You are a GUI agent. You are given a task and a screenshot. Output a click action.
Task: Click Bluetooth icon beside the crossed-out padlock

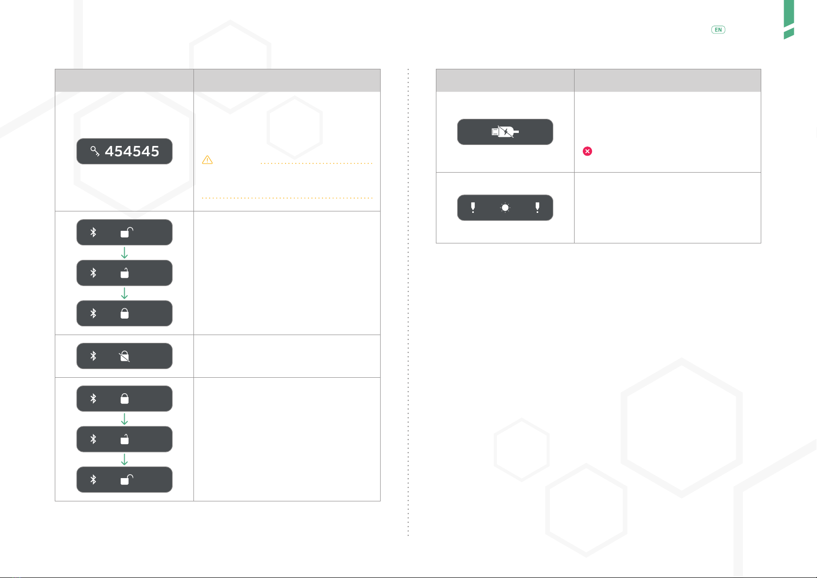tap(93, 356)
